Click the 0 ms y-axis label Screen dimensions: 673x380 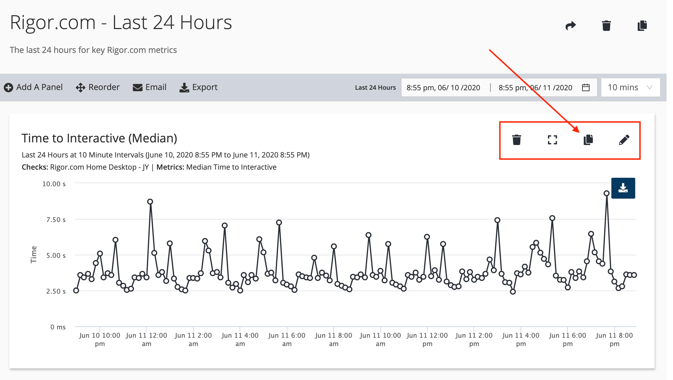click(x=58, y=327)
